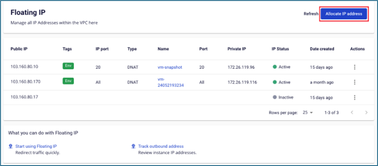
Task: Click the Env tag on 103.160.80.10
Action: pos(68,66)
